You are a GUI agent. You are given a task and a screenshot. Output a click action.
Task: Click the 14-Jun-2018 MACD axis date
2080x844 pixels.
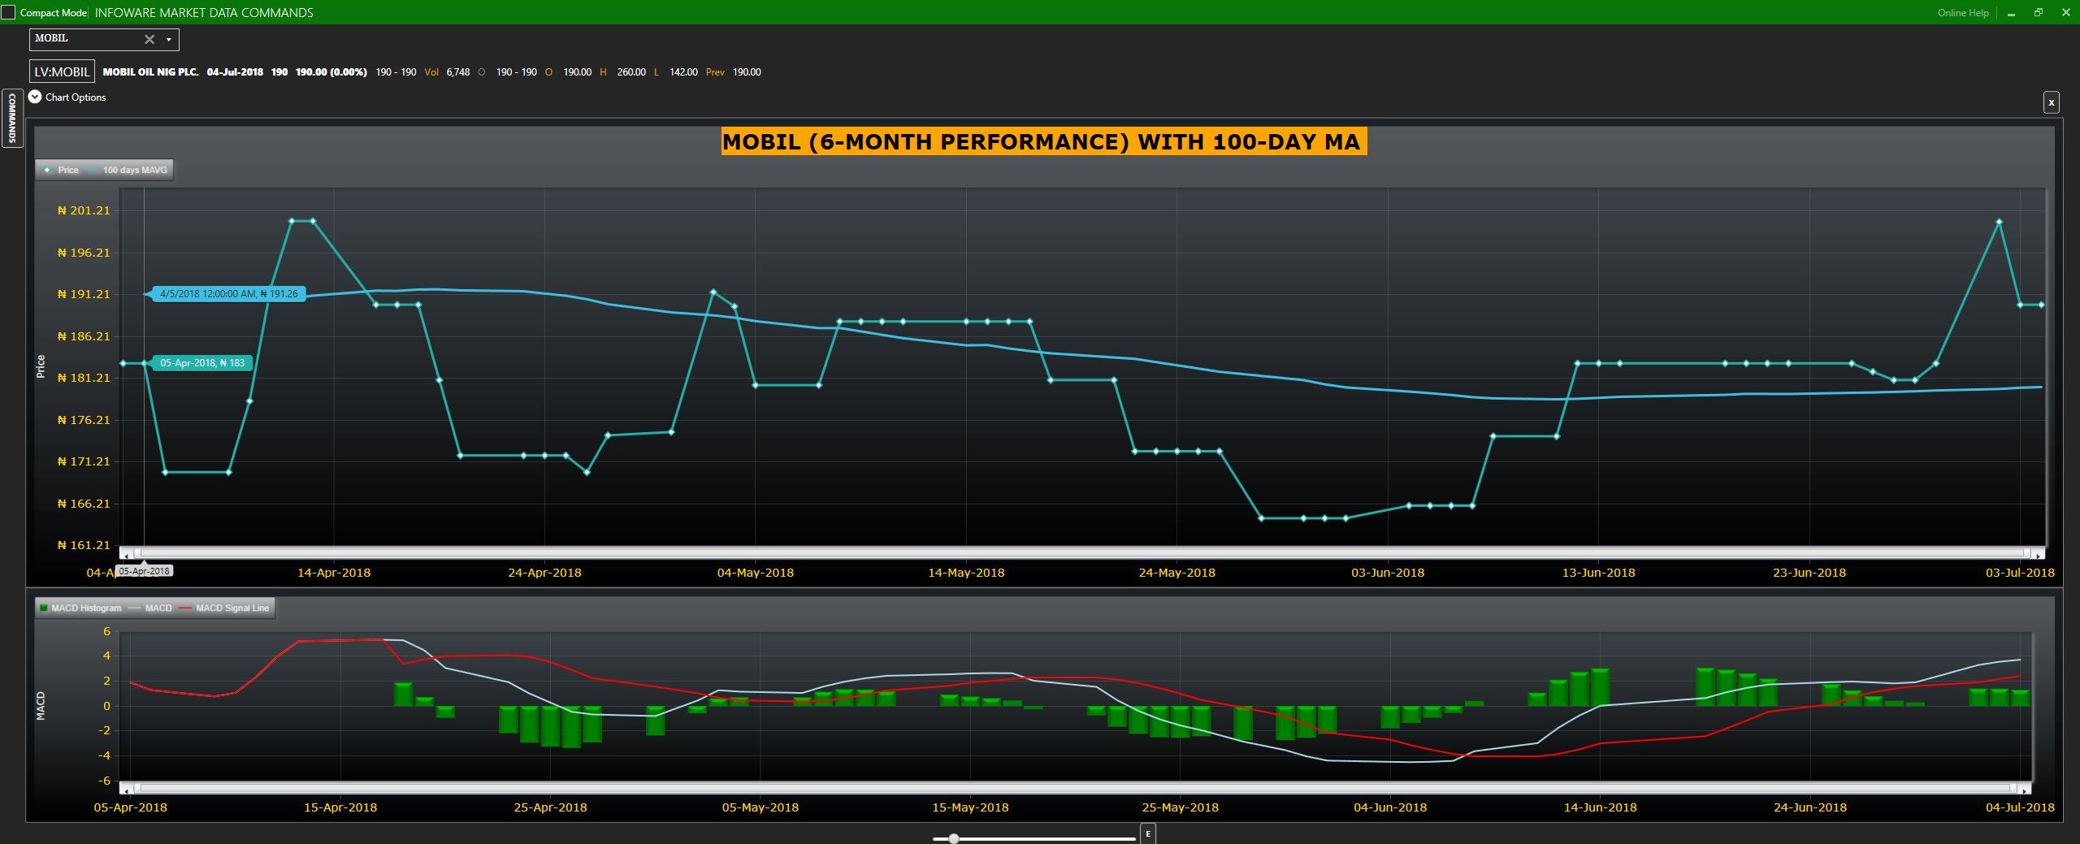(x=1601, y=807)
